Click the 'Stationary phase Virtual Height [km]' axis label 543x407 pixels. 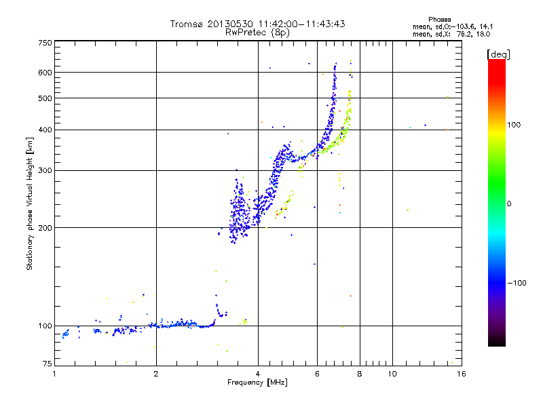pyautogui.click(x=30, y=203)
